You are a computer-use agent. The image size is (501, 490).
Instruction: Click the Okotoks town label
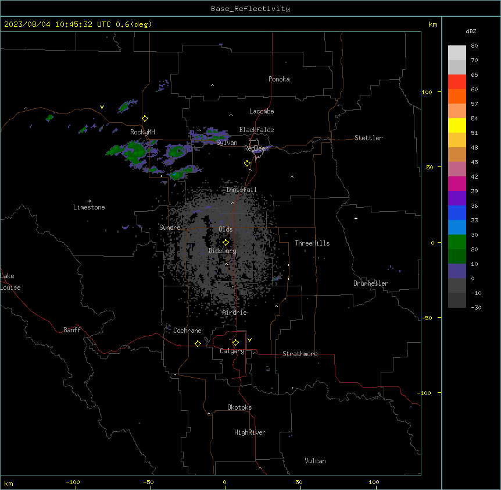[x=239, y=407]
